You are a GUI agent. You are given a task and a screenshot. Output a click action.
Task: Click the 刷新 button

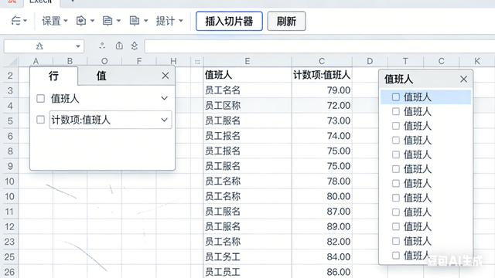point(286,21)
